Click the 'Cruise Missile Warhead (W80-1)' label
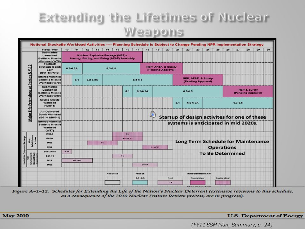This screenshot has width=305, height=229. [50, 103]
